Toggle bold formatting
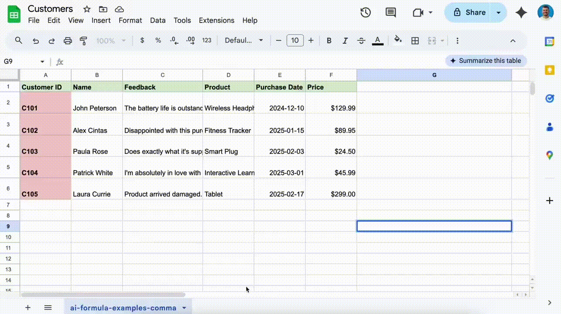The width and height of the screenshot is (561, 314). (x=329, y=41)
